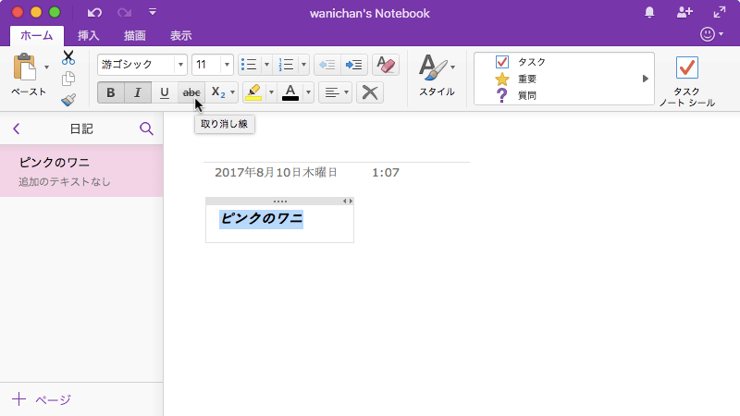The image size is (740, 416).
Task: Decrease indent of the paragraph
Action: (327, 65)
